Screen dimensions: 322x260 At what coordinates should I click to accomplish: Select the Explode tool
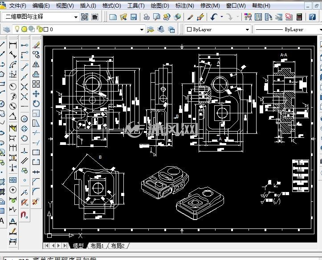click(36, 201)
